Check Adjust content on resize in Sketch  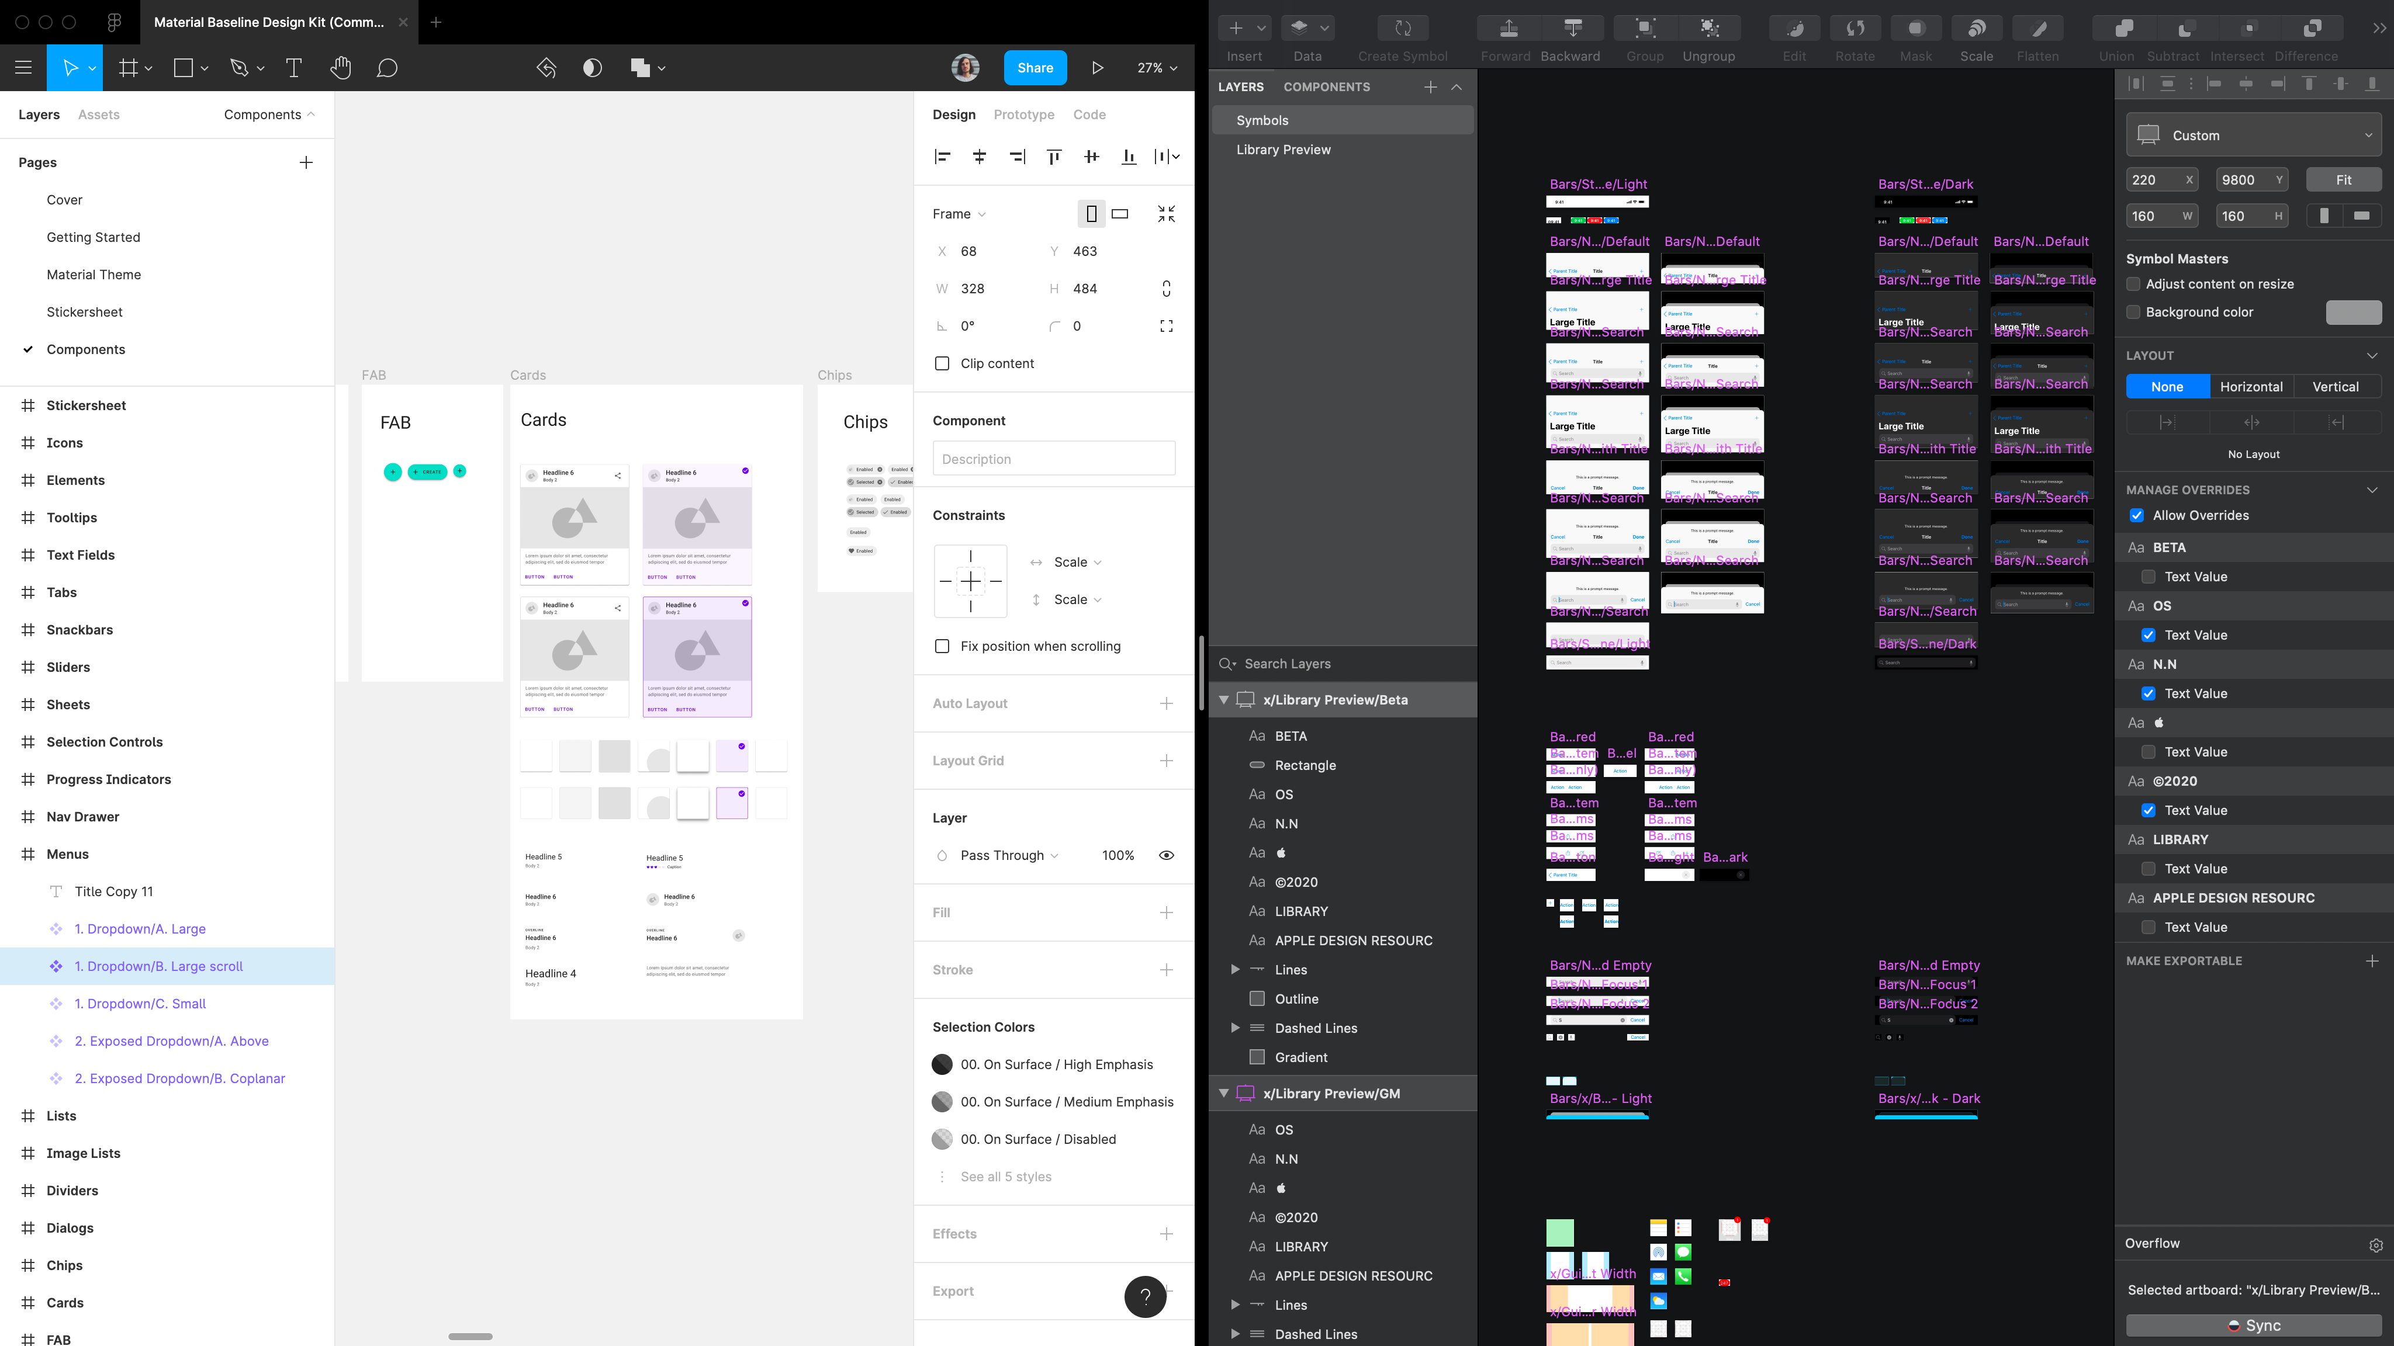click(2134, 285)
